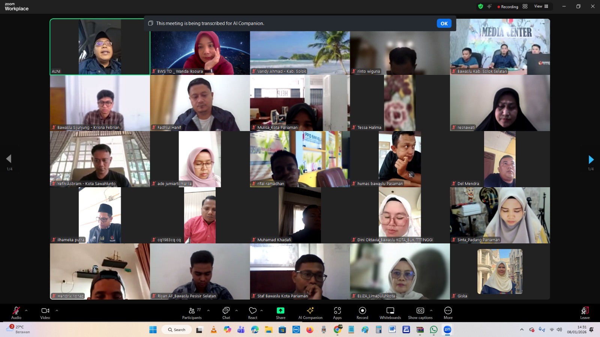The height and width of the screenshot is (337, 600).
Task: Expand the Video options chevron
Action: point(57,310)
